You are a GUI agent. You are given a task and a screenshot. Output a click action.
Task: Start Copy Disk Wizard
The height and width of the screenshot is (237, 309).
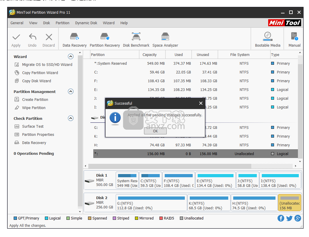(33, 81)
